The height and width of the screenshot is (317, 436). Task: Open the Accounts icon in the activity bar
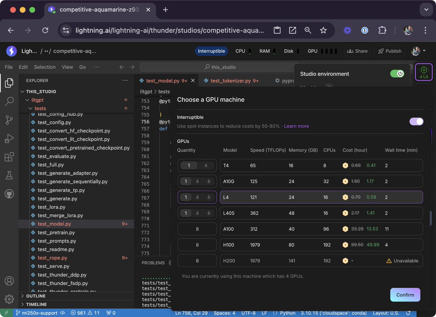click(9, 281)
